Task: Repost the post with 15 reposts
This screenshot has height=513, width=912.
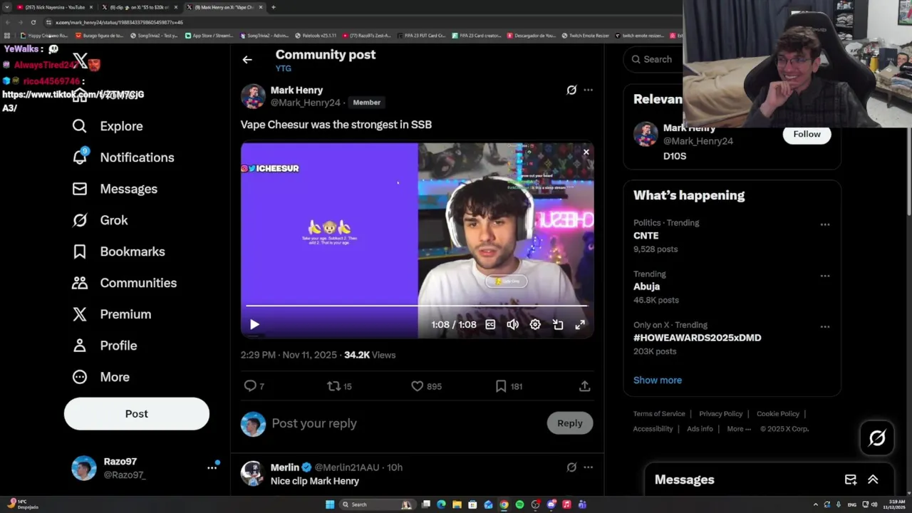Action: click(339, 386)
